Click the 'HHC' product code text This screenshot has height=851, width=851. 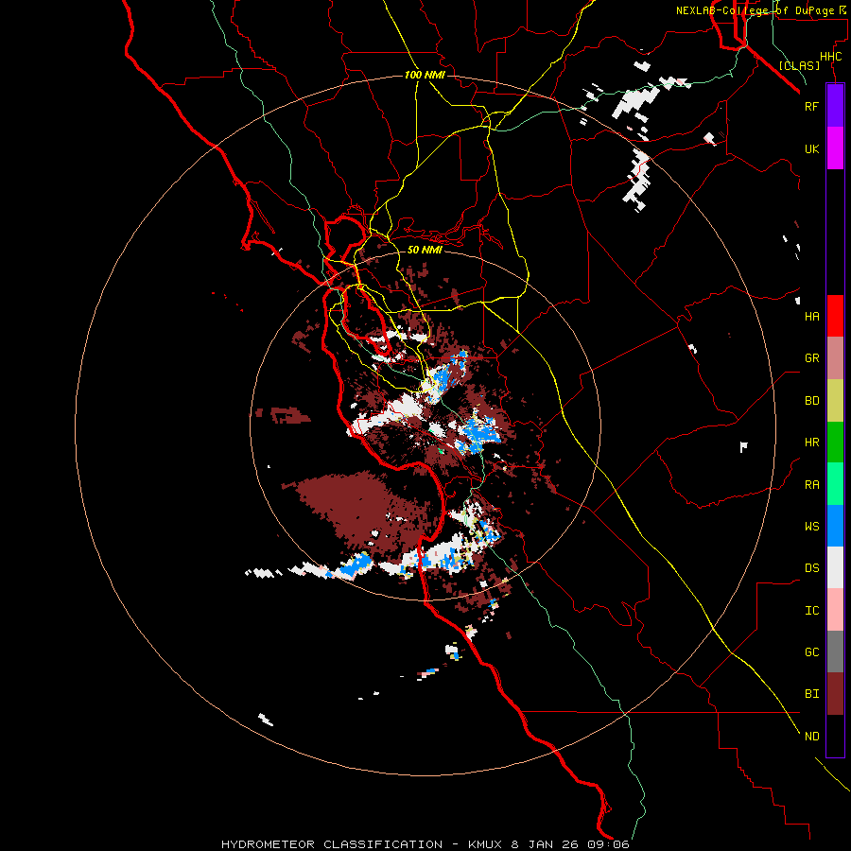pos(830,57)
